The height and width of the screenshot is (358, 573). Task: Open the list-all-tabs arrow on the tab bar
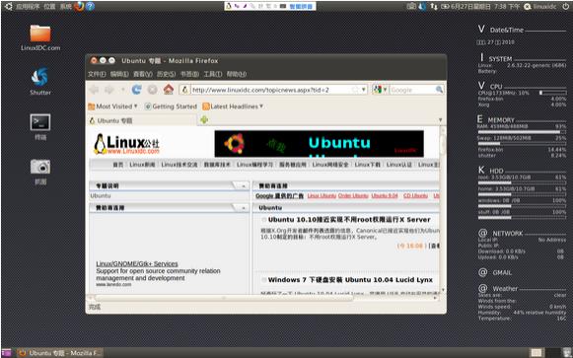coord(440,119)
